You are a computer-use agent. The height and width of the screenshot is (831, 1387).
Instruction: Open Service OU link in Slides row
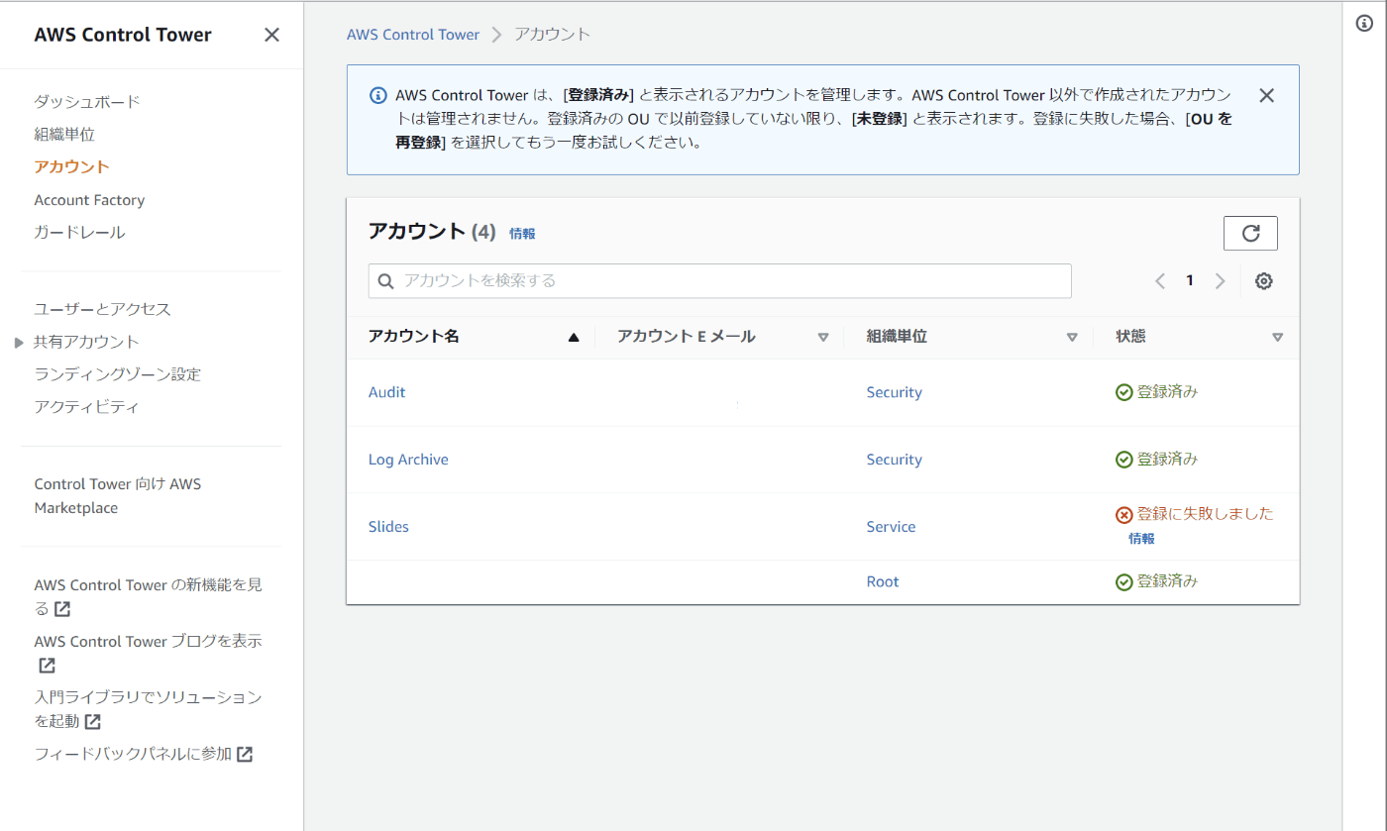coord(891,527)
